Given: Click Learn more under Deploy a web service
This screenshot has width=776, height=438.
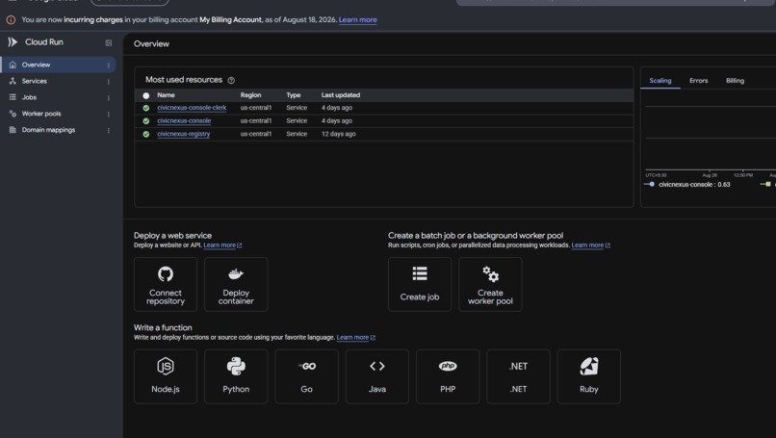Looking at the screenshot, I should coord(220,245).
